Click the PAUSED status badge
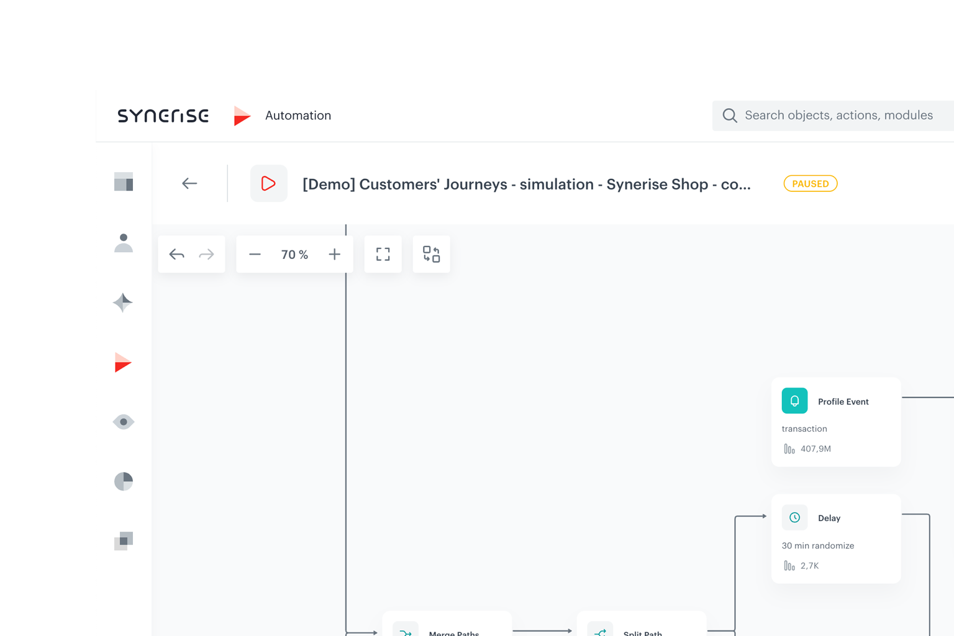954x636 pixels. tap(810, 183)
